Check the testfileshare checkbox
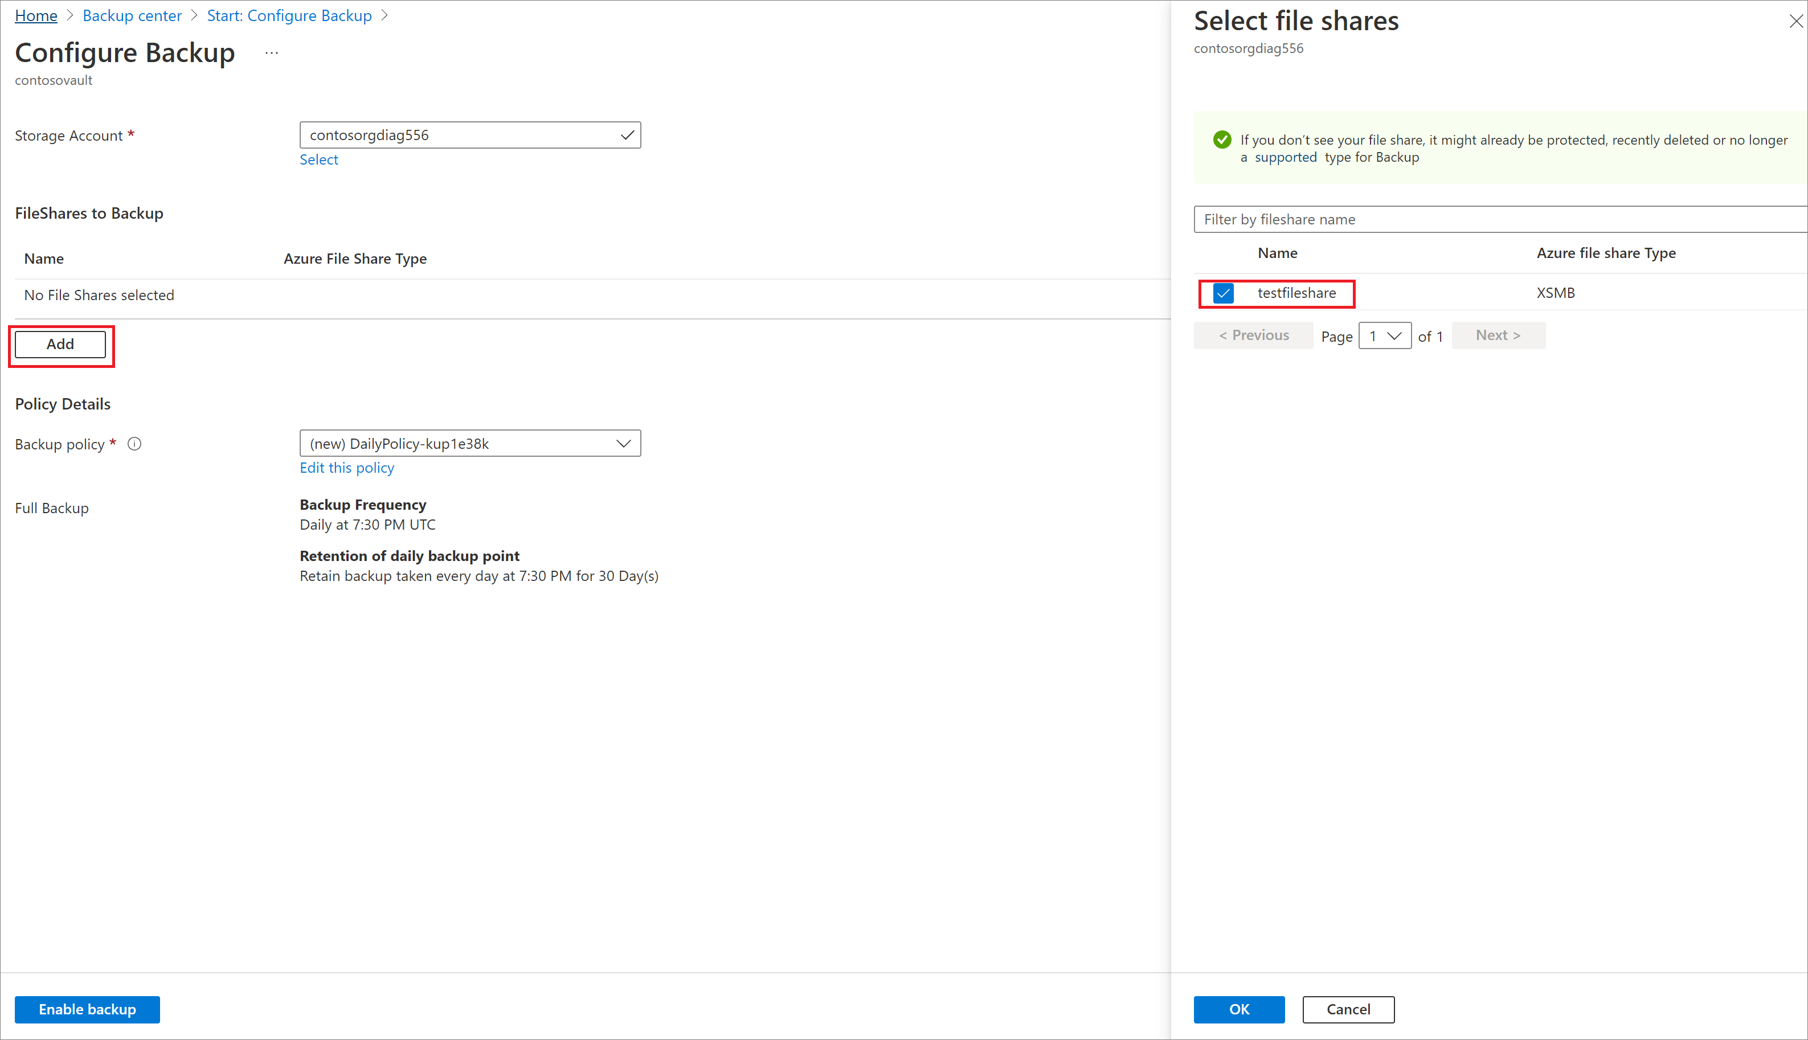The width and height of the screenshot is (1808, 1040). (x=1221, y=292)
